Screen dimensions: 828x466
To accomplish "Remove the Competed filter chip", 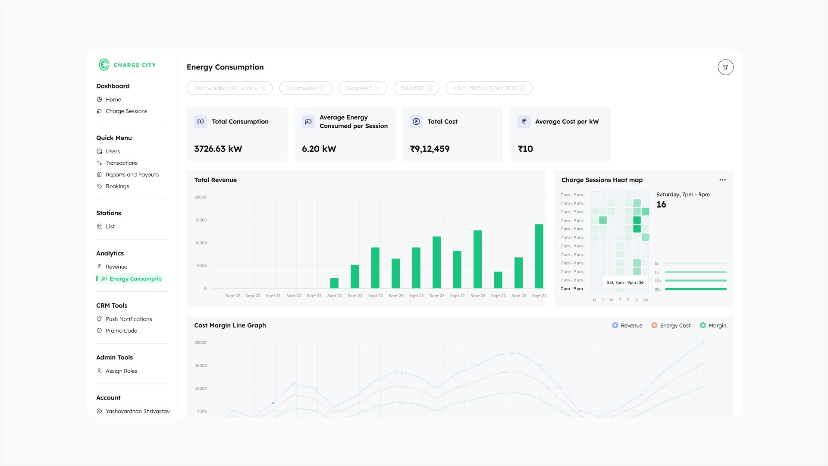I will click(377, 88).
